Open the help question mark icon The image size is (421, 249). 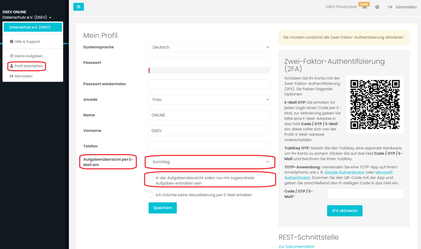377,7
